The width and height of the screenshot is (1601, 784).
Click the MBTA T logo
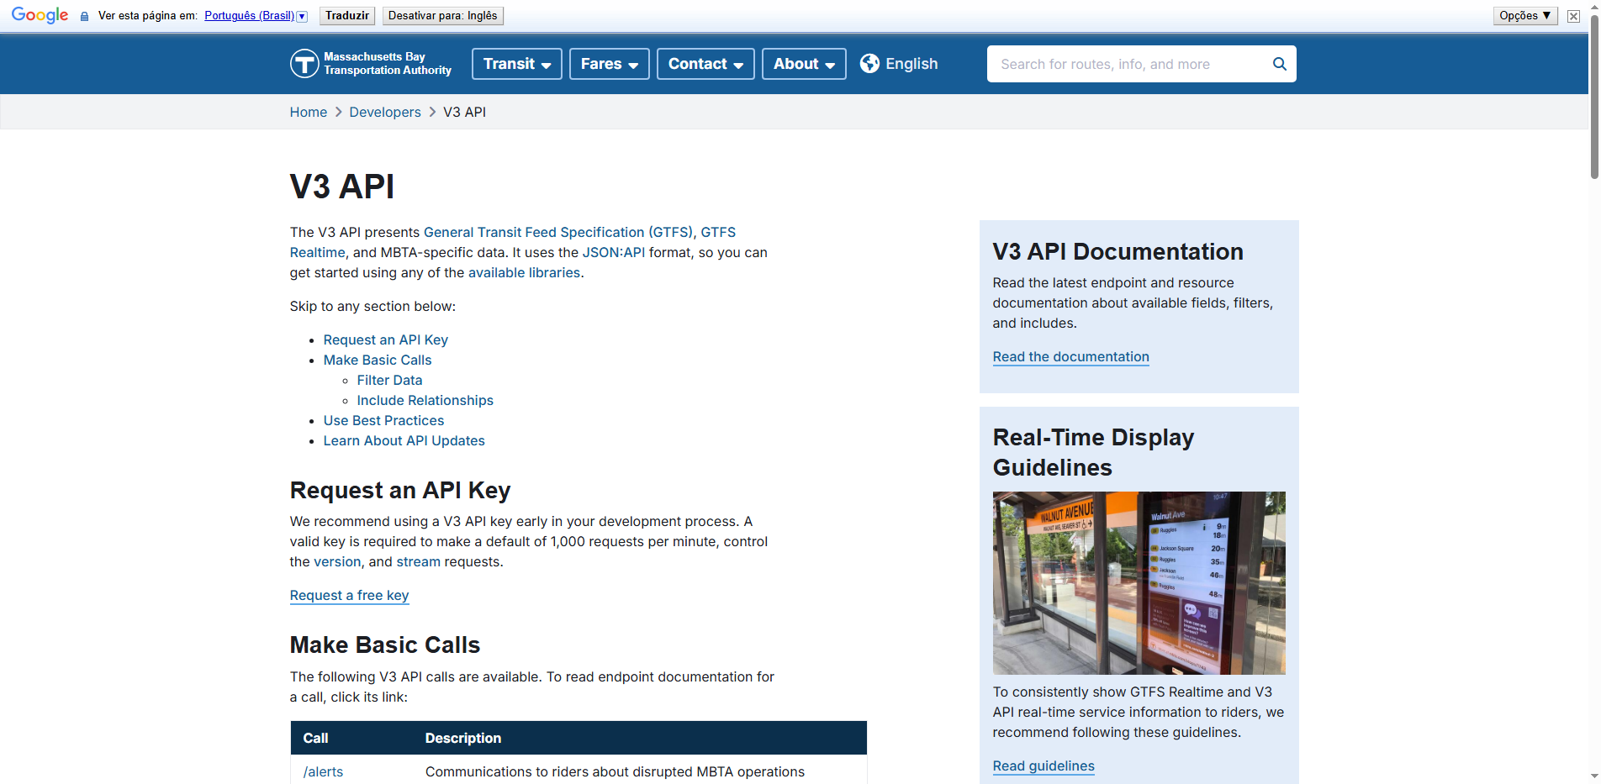(x=304, y=64)
